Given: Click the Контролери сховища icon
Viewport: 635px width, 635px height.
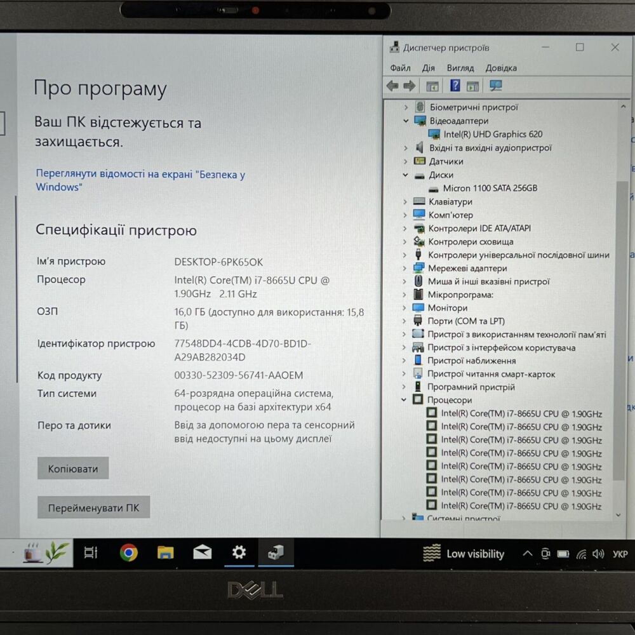Looking at the screenshot, I should tap(418, 241).
